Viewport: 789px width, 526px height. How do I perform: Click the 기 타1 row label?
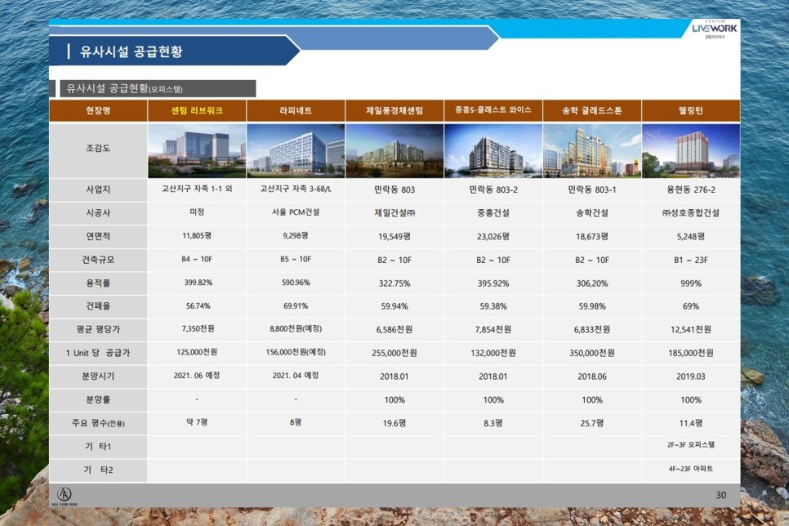pyautogui.click(x=98, y=447)
